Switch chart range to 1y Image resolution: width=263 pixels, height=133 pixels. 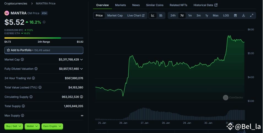(207, 15)
